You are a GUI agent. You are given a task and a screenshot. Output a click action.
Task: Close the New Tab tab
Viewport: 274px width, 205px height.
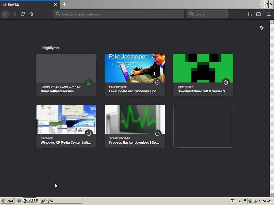click(55, 5)
